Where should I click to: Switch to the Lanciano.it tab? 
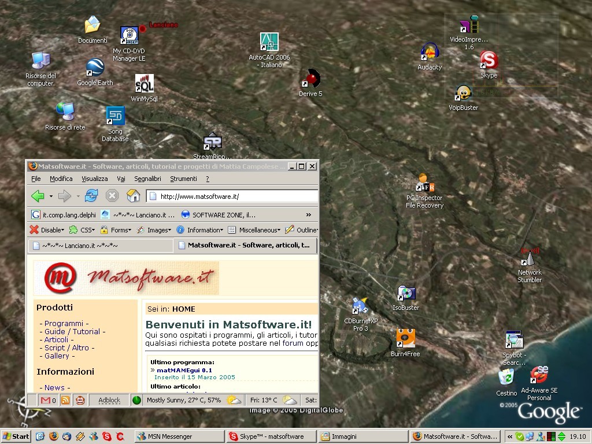click(x=101, y=245)
